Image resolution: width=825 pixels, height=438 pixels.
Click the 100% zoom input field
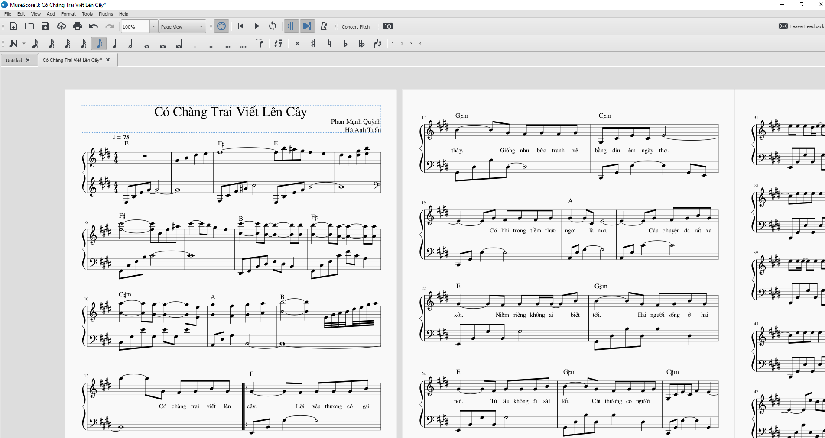pyautogui.click(x=135, y=26)
